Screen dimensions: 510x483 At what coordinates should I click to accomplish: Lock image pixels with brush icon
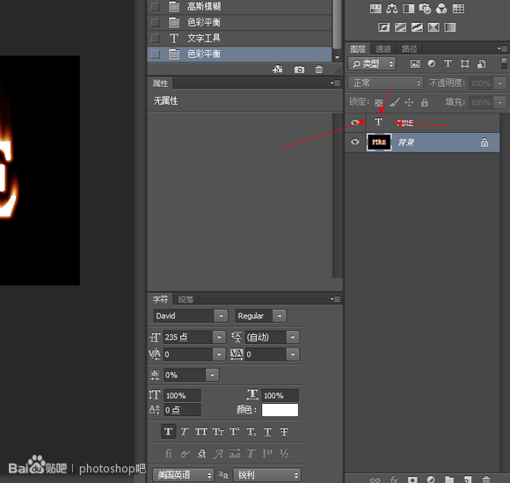point(395,102)
